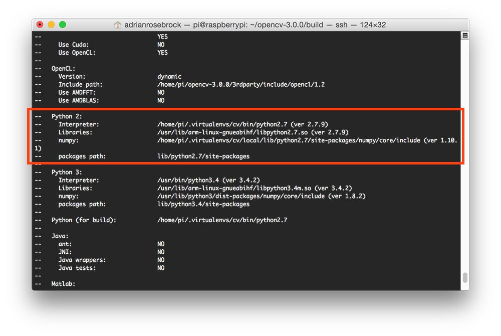Click the Python 2 'Interpreter:' label

pos(79,124)
